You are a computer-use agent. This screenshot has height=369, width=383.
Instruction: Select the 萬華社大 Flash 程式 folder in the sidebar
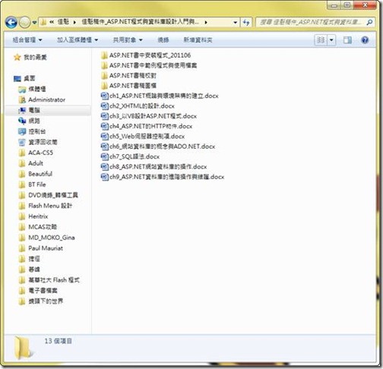point(49,280)
